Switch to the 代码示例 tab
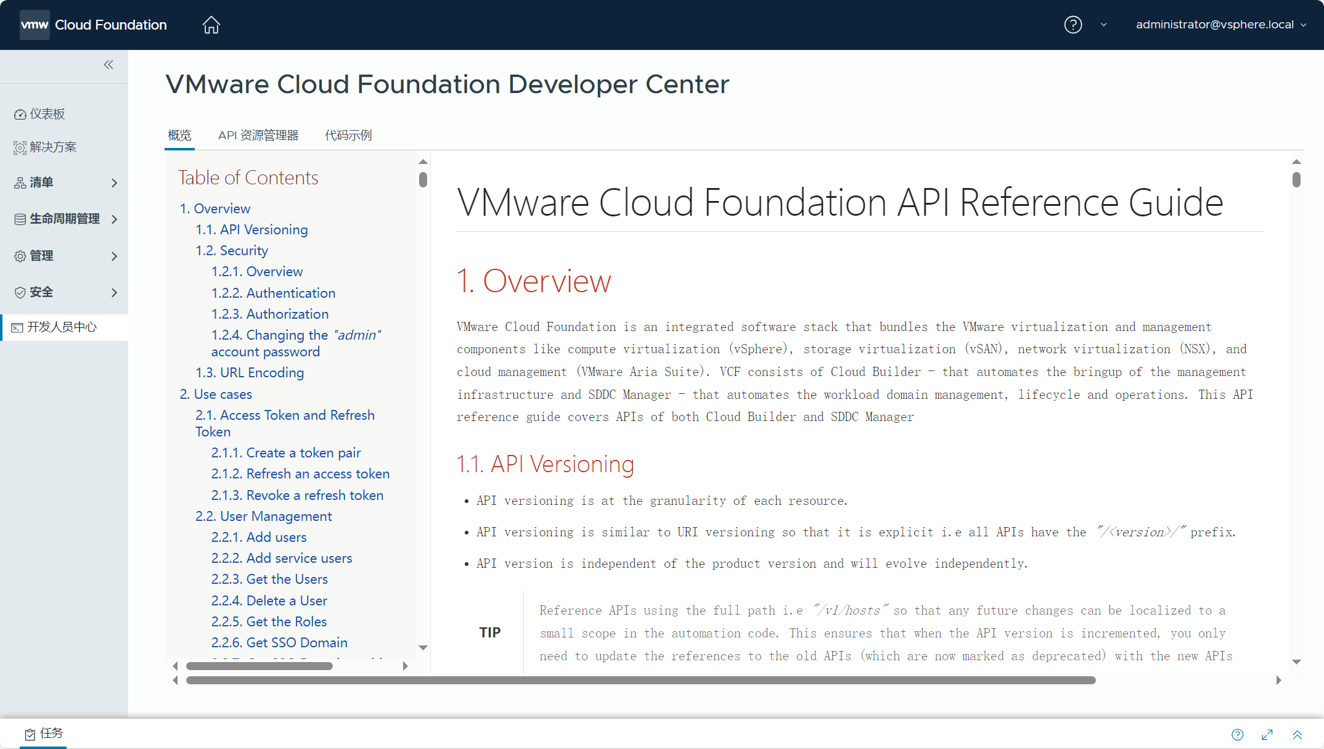Screen dimensions: 1324x749 coord(348,135)
